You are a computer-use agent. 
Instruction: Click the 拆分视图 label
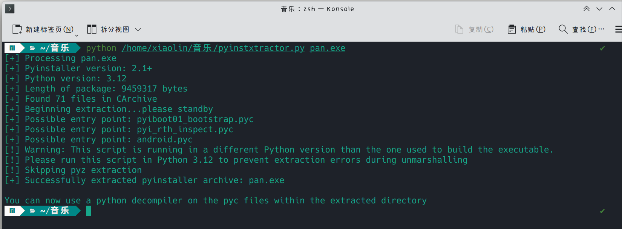coord(115,29)
